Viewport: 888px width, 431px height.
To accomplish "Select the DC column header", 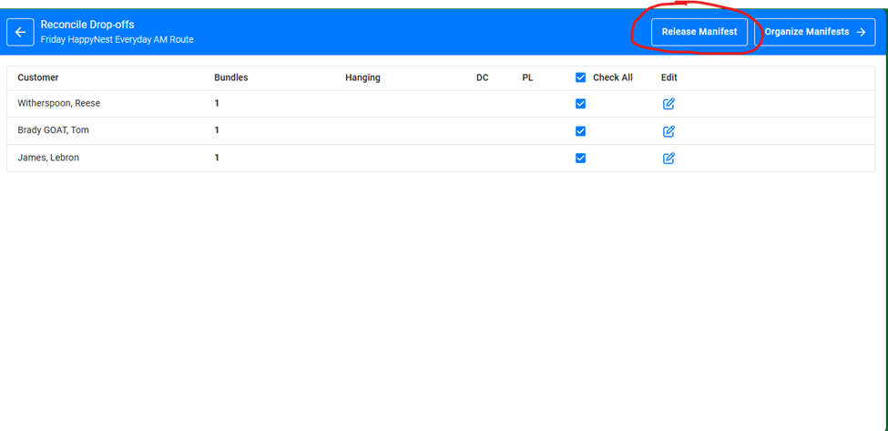I will [x=483, y=78].
